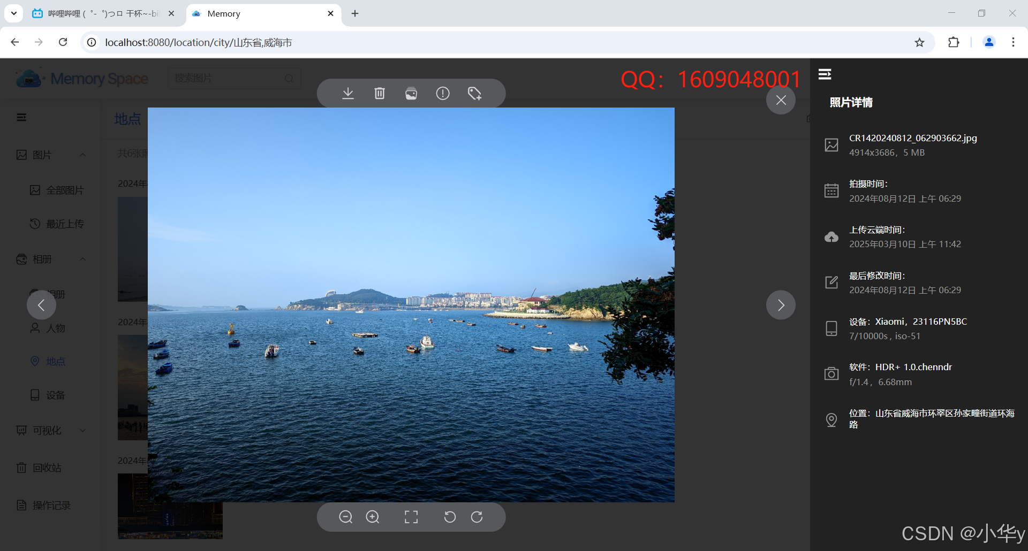Reload the page

pyautogui.click(x=63, y=42)
